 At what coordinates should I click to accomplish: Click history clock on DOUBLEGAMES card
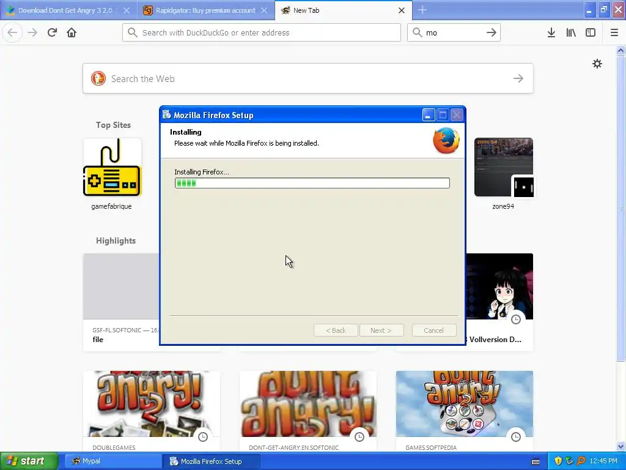(203, 437)
